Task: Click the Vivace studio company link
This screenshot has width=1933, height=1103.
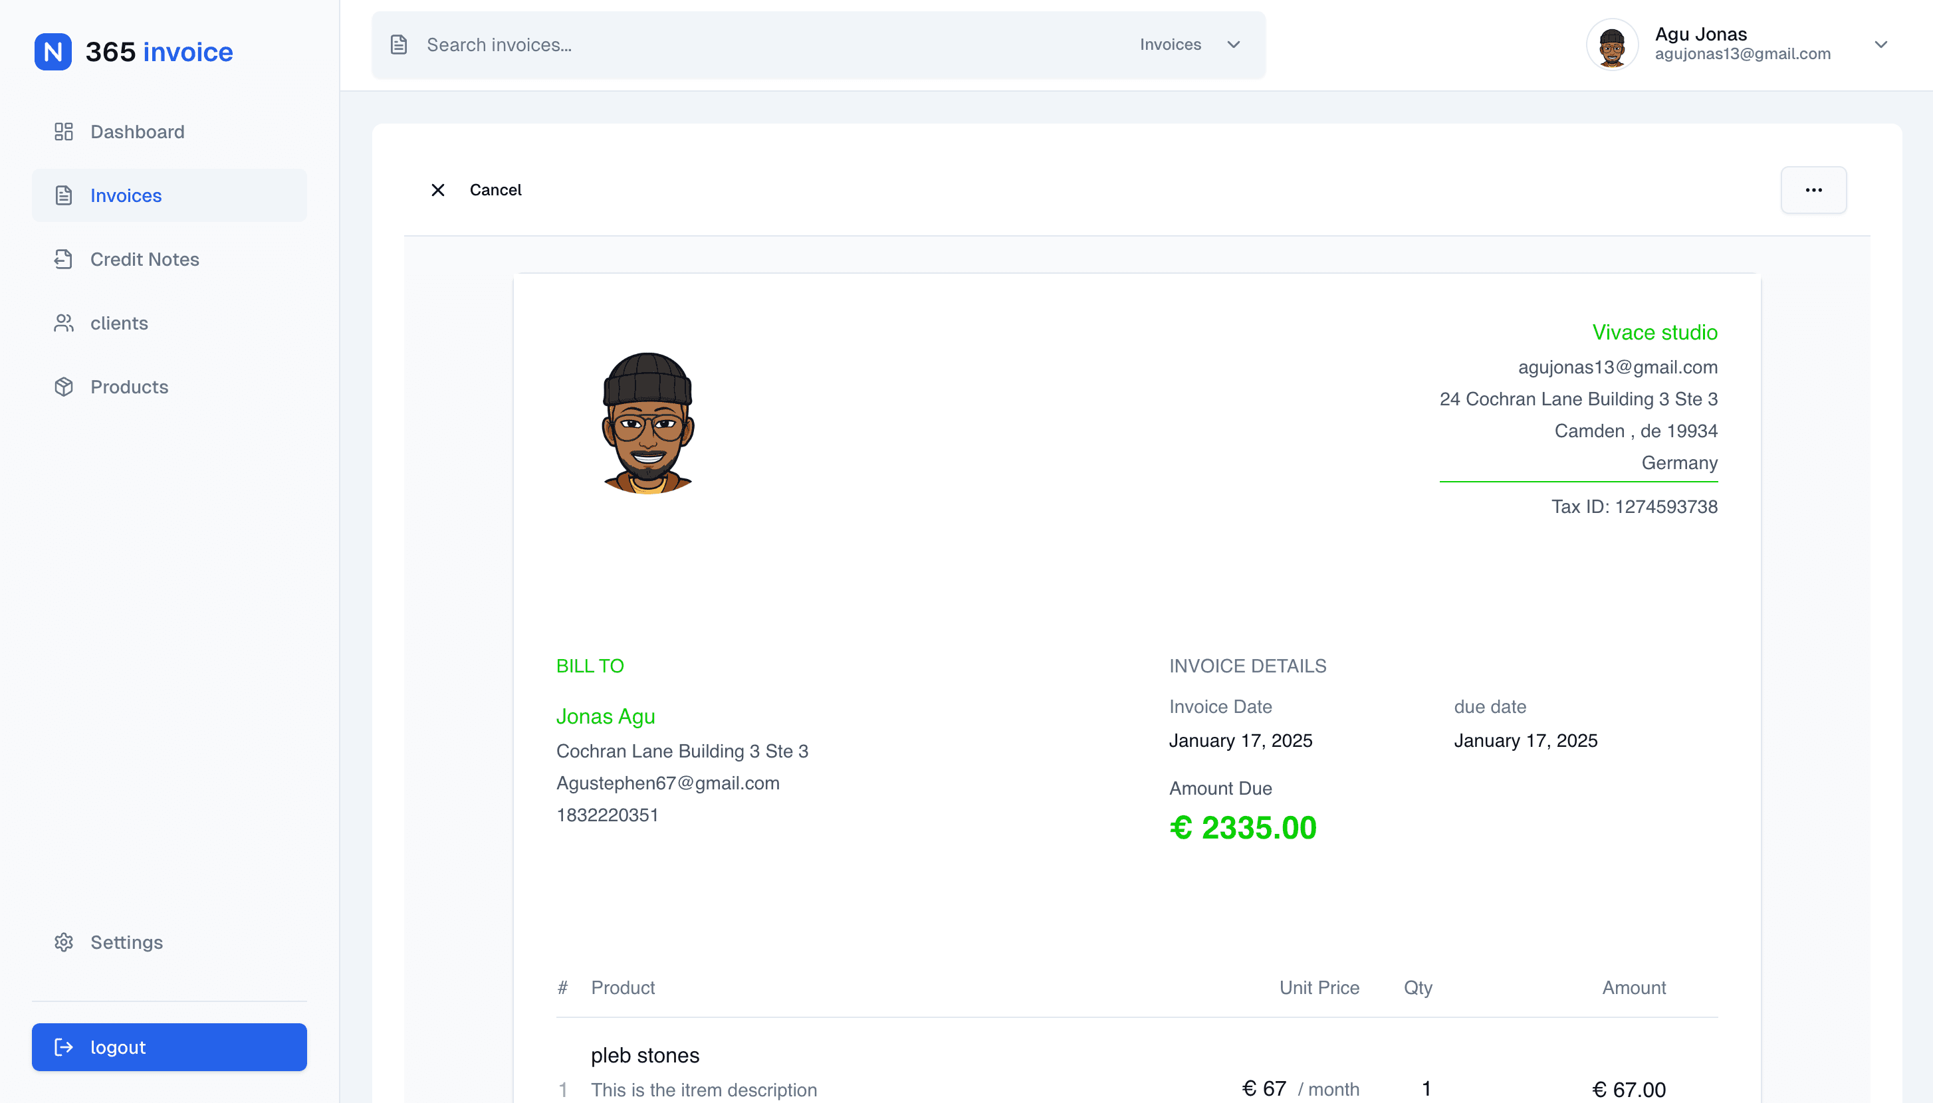Action: pos(1656,332)
